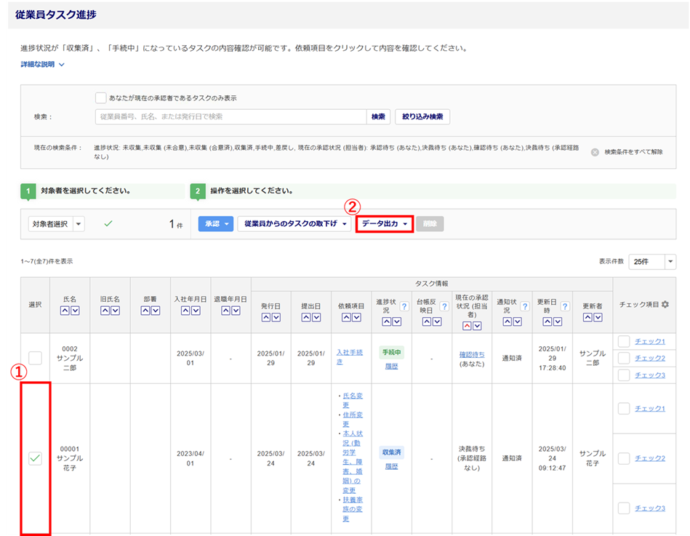Open 従業員からのタスクの取下げ menu
Screen dimensions: 690x536
click(x=294, y=224)
